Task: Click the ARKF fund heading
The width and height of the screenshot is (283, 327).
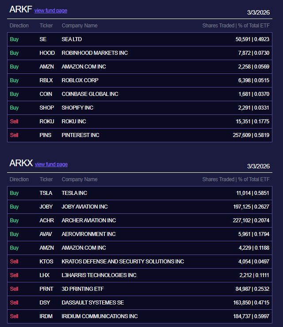Action: 21,9
